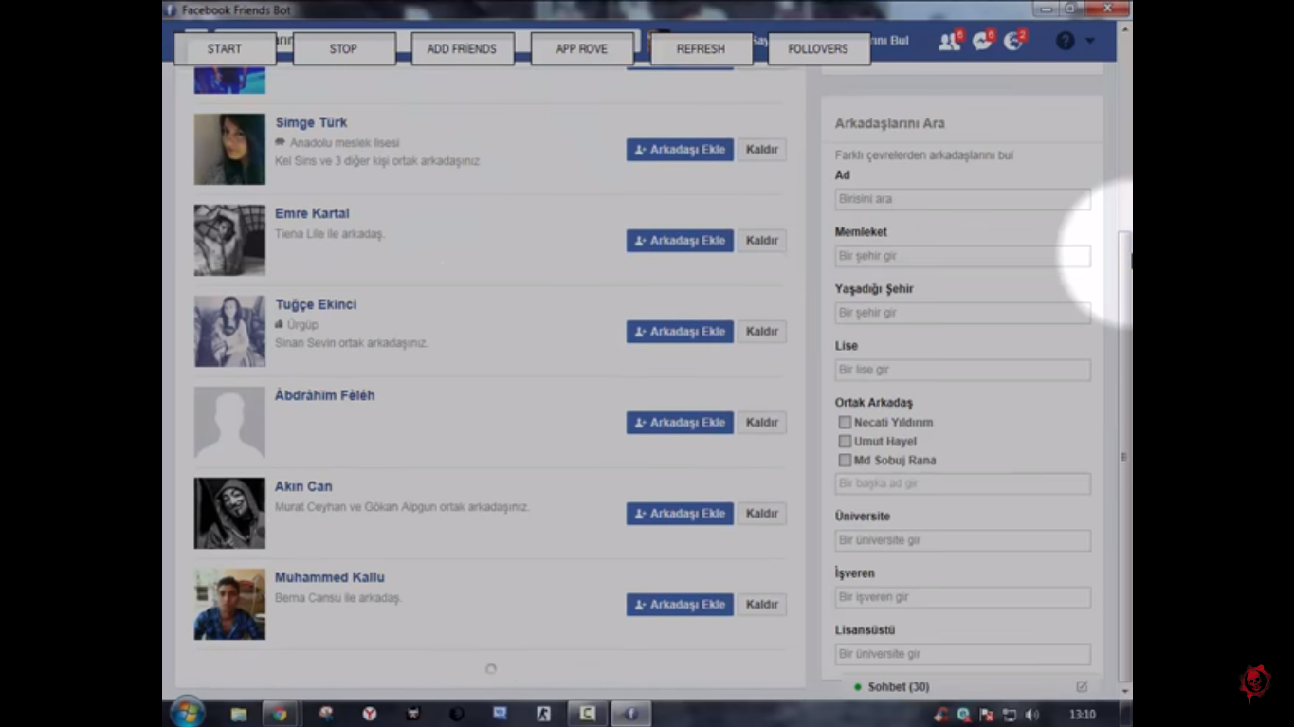Screen dimensions: 1294x727
Task: Remove Muhammed Kallu suggestion with Kaldır
Action: pos(762,605)
